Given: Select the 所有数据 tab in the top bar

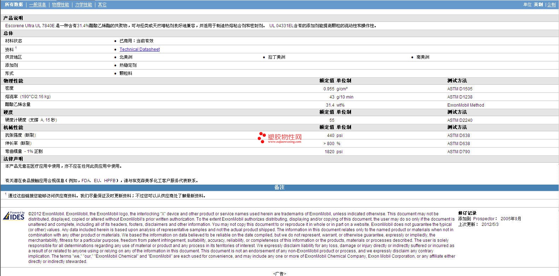Looking at the screenshot, I should [x=14, y=5].
